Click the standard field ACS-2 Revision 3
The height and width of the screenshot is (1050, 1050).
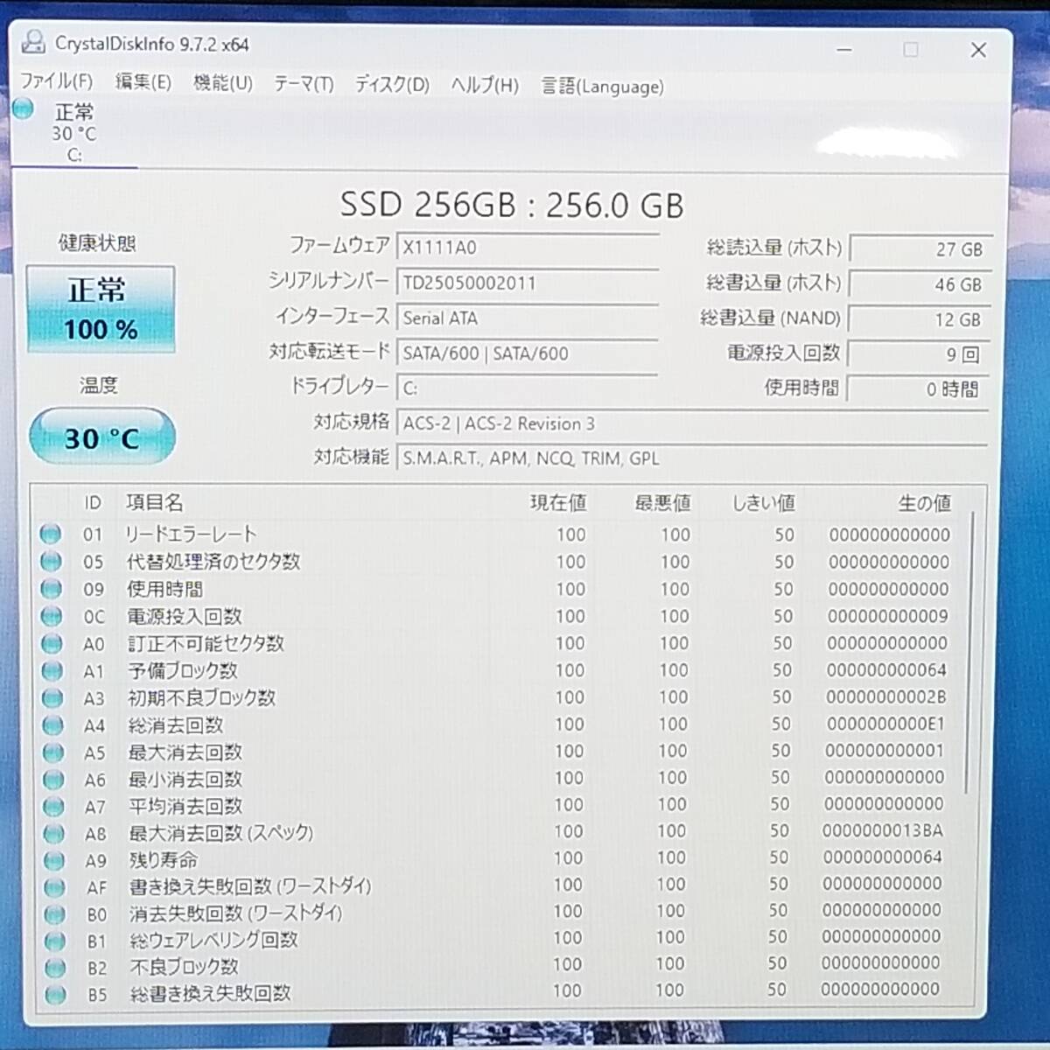coord(692,423)
